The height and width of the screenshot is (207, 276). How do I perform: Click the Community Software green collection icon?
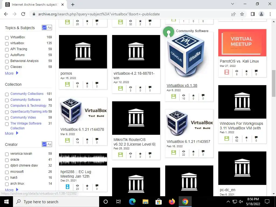(168, 32)
